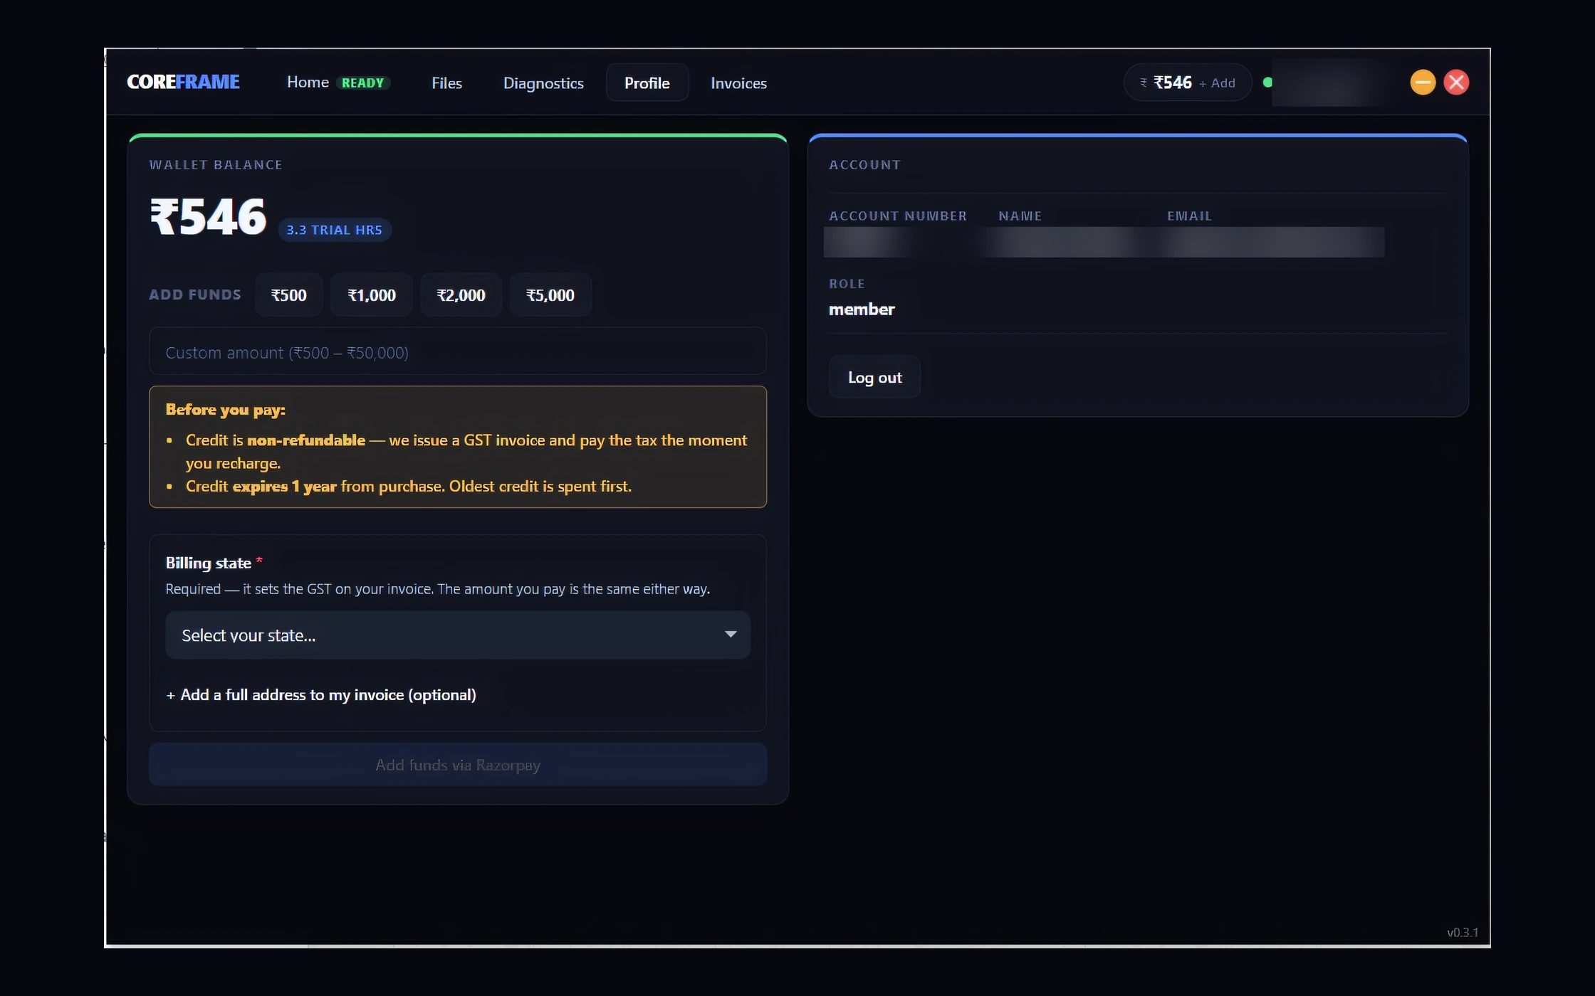The height and width of the screenshot is (996, 1595).
Task: Click the READY status badge
Action: pos(362,83)
